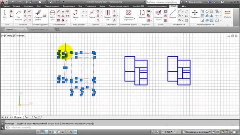The image size is (240, 135).
Task: Switch to the Модель tab
Action: [x=18, y=117]
